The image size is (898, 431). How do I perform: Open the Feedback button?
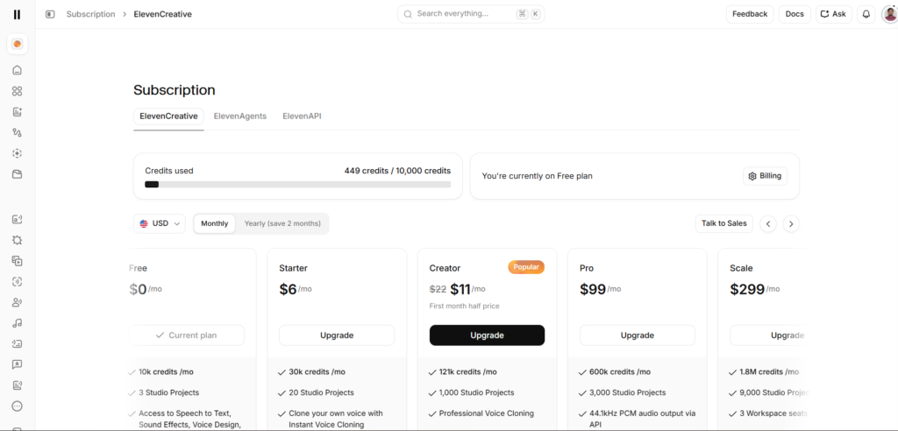(750, 14)
